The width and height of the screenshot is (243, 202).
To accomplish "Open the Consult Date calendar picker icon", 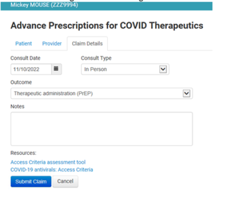I will tap(57, 69).
